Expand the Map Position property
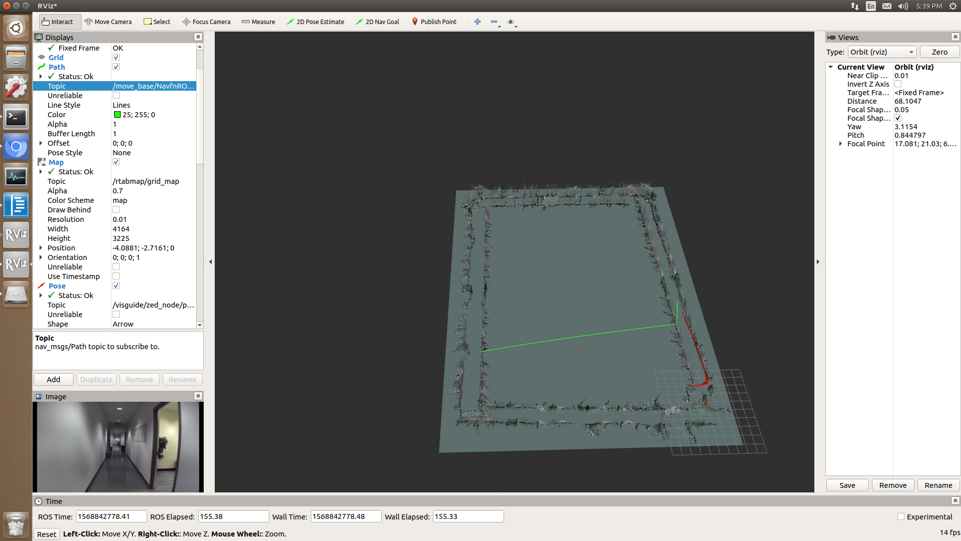The image size is (961, 541). (41, 248)
